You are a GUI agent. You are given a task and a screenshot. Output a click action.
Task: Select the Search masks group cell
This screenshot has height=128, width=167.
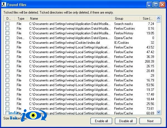click(x=123, y=24)
